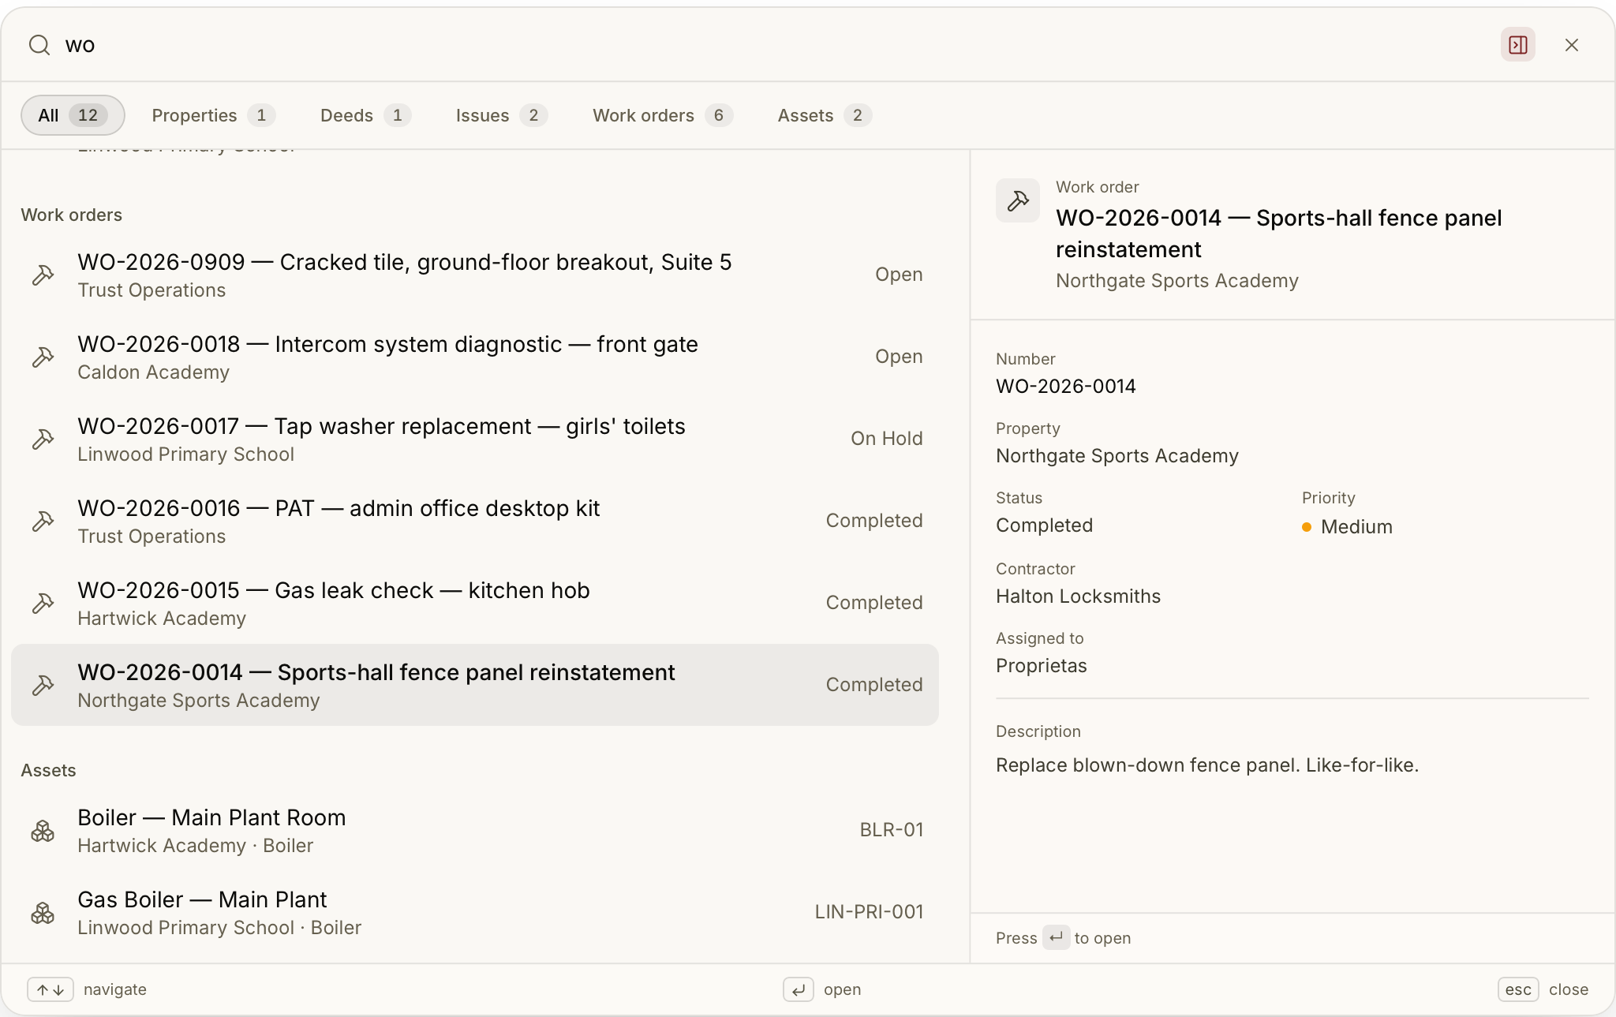The width and height of the screenshot is (1616, 1017).
Task: Click enter key icon beside "Press to open"
Action: click(1056, 937)
